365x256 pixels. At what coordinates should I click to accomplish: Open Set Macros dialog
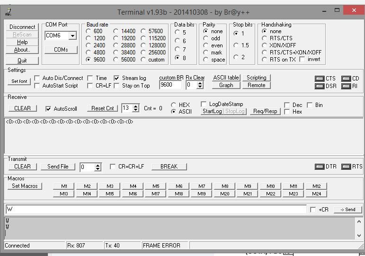point(25,186)
